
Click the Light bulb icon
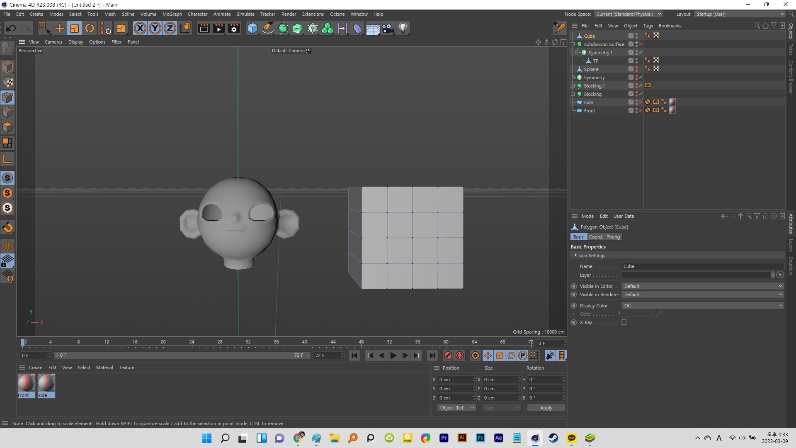(x=403, y=28)
